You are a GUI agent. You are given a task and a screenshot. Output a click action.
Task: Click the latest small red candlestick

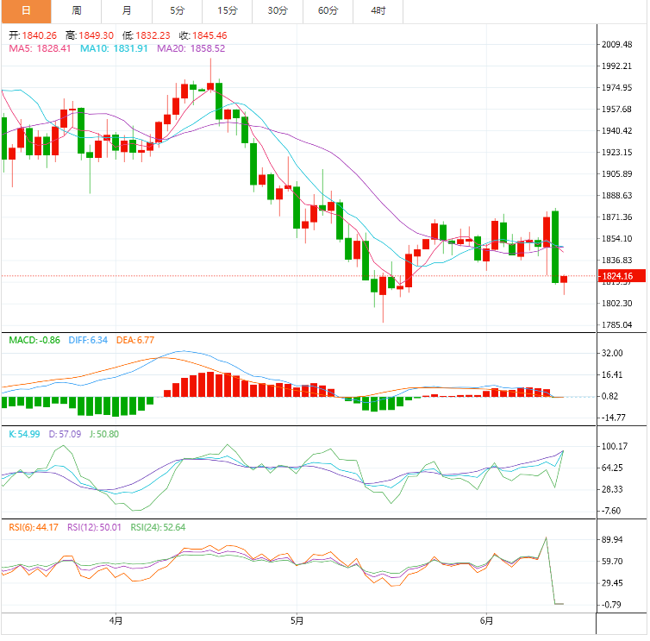(x=564, y=280)
